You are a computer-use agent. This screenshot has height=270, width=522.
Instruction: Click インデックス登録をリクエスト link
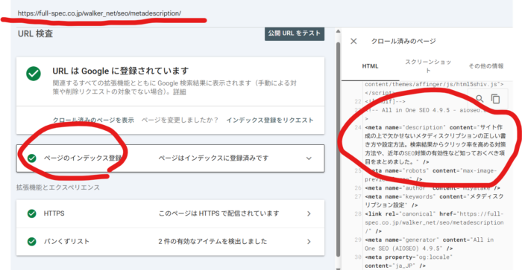[x=270, y=120]
